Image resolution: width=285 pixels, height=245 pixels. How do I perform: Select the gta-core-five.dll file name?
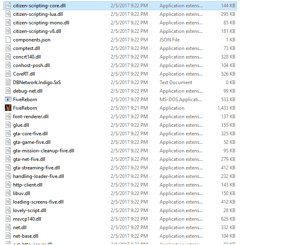[31, 134]
